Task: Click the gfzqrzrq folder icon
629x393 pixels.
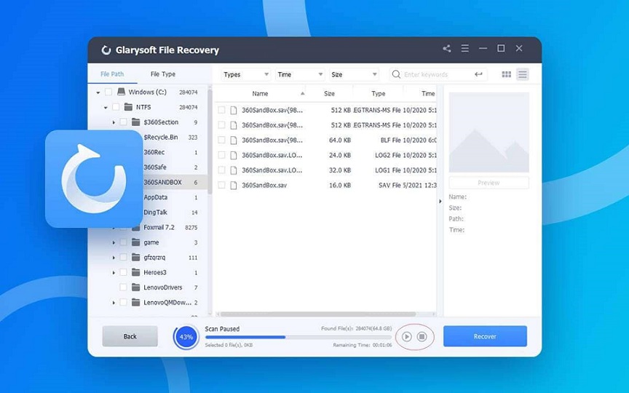Action: point(136,258)
